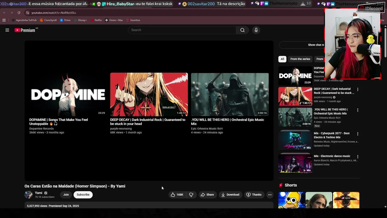Go back in browser history
This screenshot has height=218, width=387.
point(4,13)
